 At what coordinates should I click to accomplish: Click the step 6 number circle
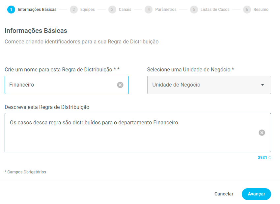pos(247,10)
